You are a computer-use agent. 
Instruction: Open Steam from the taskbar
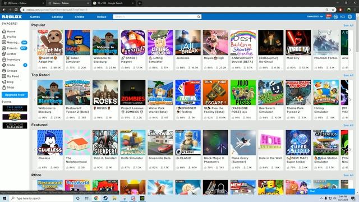[x=105, y=198]
